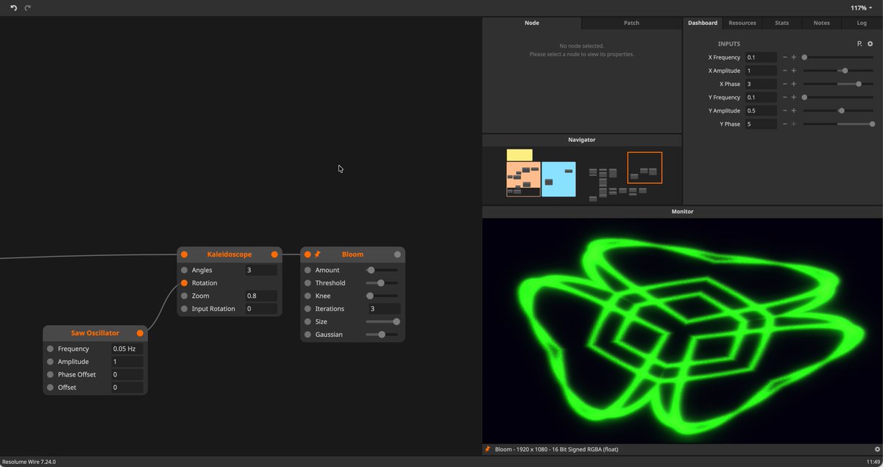Open the Dashboard settings gear icon

tap(870, 43)
